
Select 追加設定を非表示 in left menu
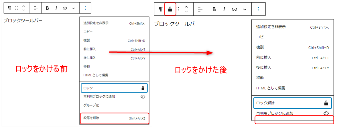coord(114,23)
